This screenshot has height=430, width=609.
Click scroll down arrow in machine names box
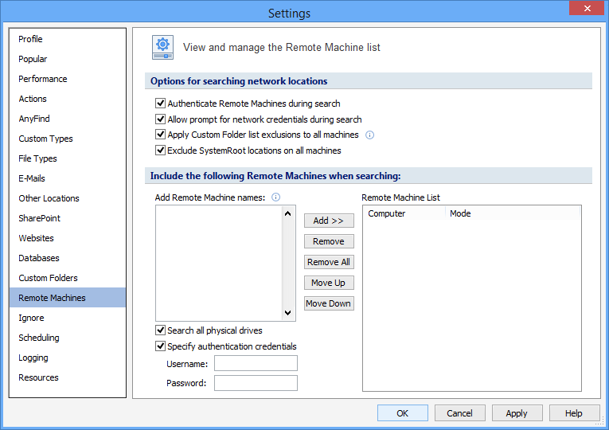pyautogui.click(x=288, y=314)
